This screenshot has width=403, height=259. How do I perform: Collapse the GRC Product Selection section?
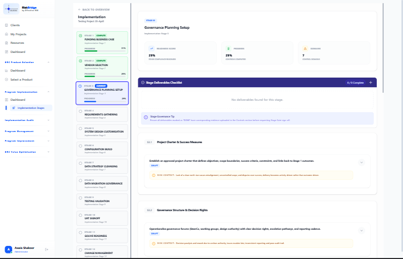pyautogui.click(x=48, y=62)
